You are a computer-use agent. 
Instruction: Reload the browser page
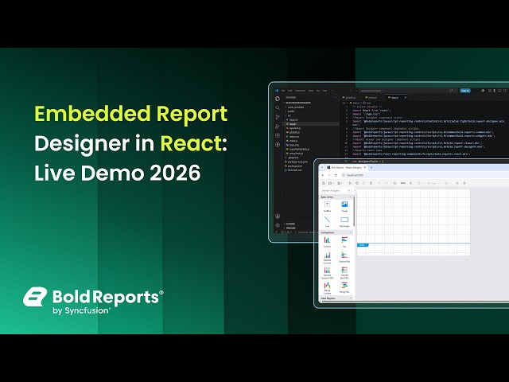(x=336, y=175)
